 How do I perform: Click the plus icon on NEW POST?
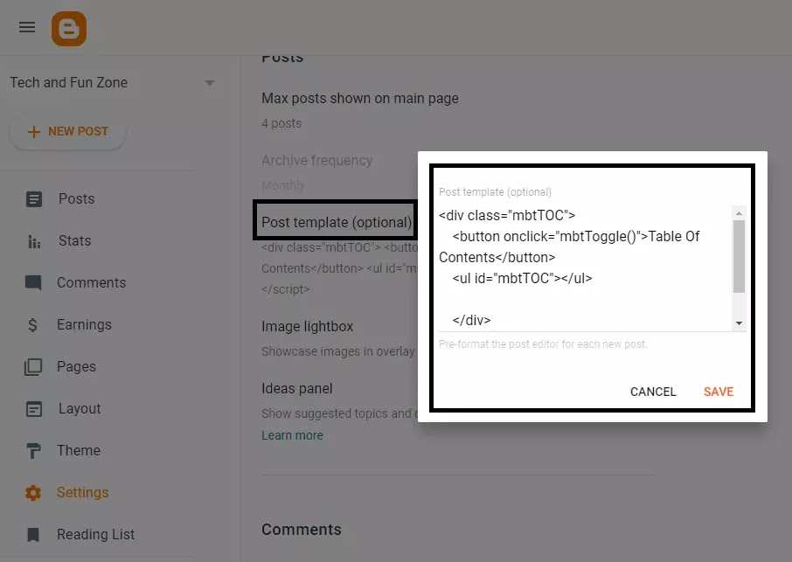pyautogui.click(x=34, y=132)
